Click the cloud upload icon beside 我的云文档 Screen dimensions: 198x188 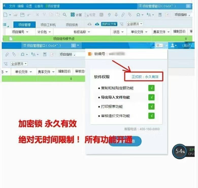(90, 24)
